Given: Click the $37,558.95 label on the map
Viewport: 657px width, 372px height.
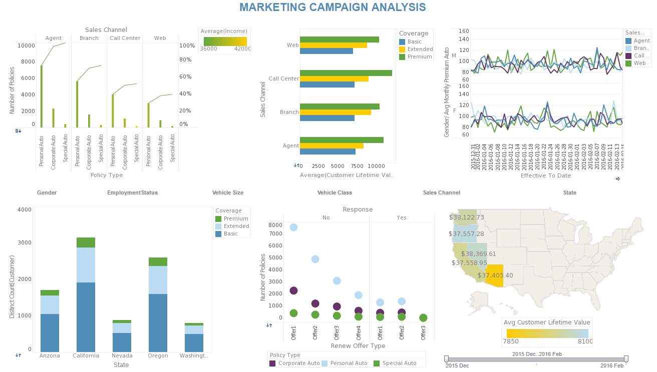Looking at the screenshot, I should coord(469,263).
